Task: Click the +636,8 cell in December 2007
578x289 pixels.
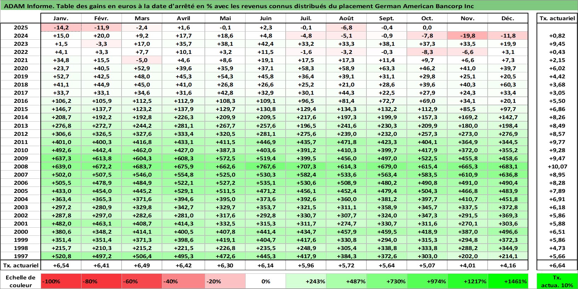Action: click(x=508, y=174)
